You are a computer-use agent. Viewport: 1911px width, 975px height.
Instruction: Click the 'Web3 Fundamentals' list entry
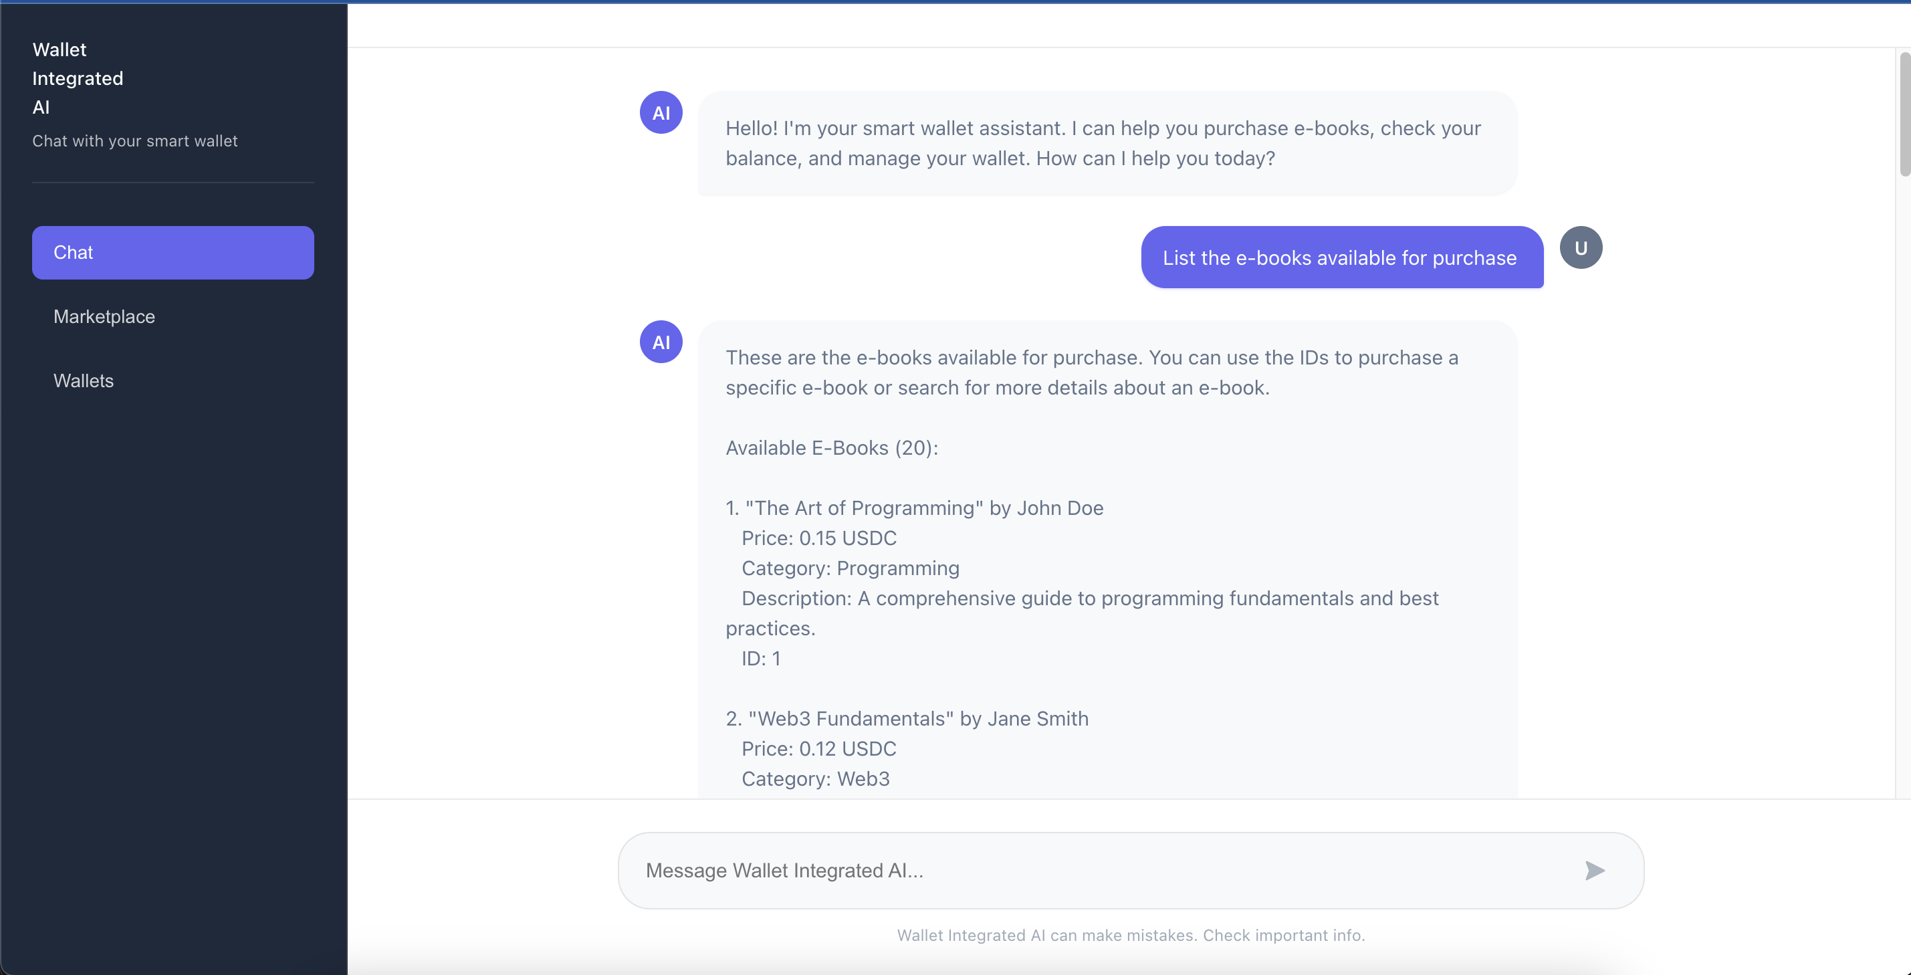click(907, 718)
